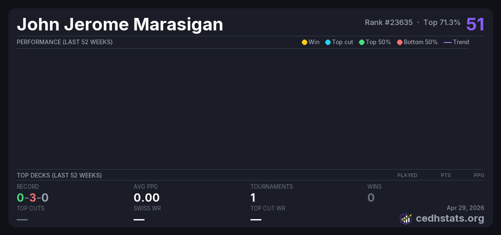Click the 0-3-0 record value
Image resolution: width=501 pixels, height=235 pixels.
click(x=33, y=197)
